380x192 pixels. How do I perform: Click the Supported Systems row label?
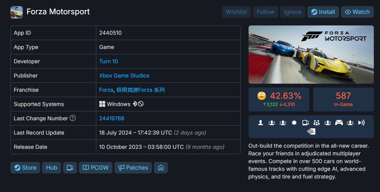pyautogui.click(x=39, y=104)
